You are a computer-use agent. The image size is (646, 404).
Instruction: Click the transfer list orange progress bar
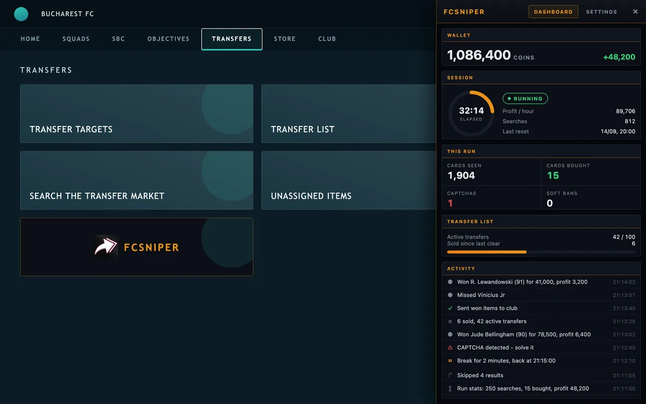point(541,252)
